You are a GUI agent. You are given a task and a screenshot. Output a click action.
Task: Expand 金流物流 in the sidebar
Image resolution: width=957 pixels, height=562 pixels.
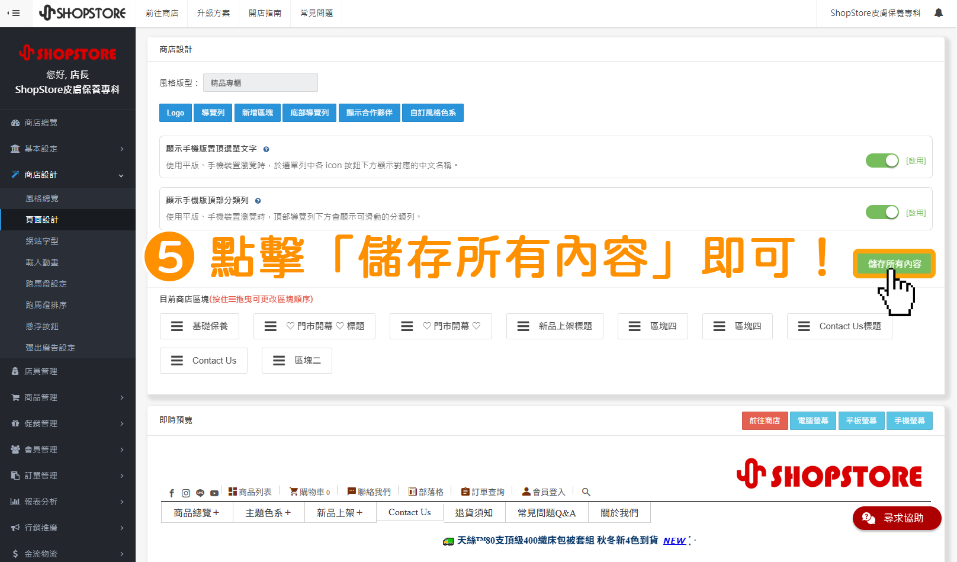pyautogui.click(x=68, y=554)
